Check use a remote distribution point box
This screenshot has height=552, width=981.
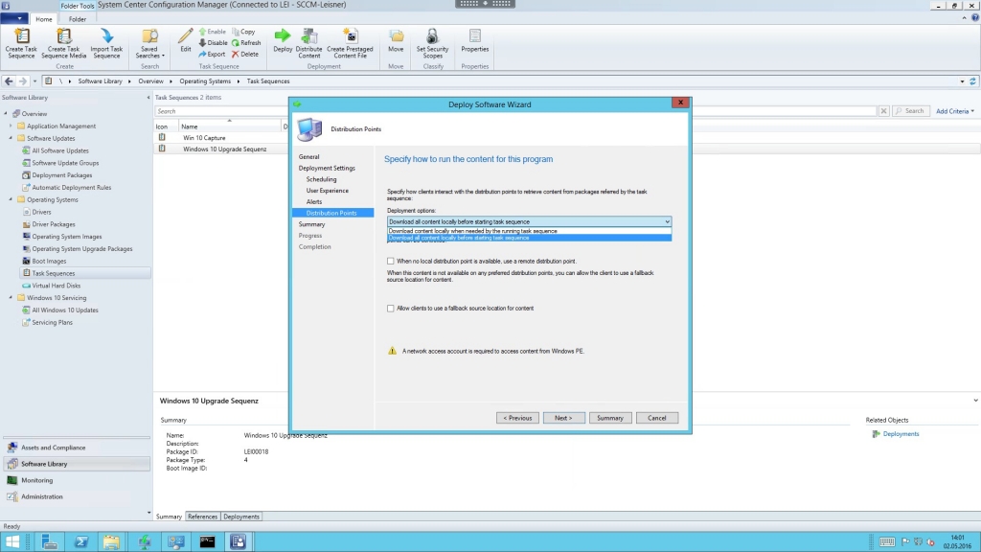click(x=391, y=261)
